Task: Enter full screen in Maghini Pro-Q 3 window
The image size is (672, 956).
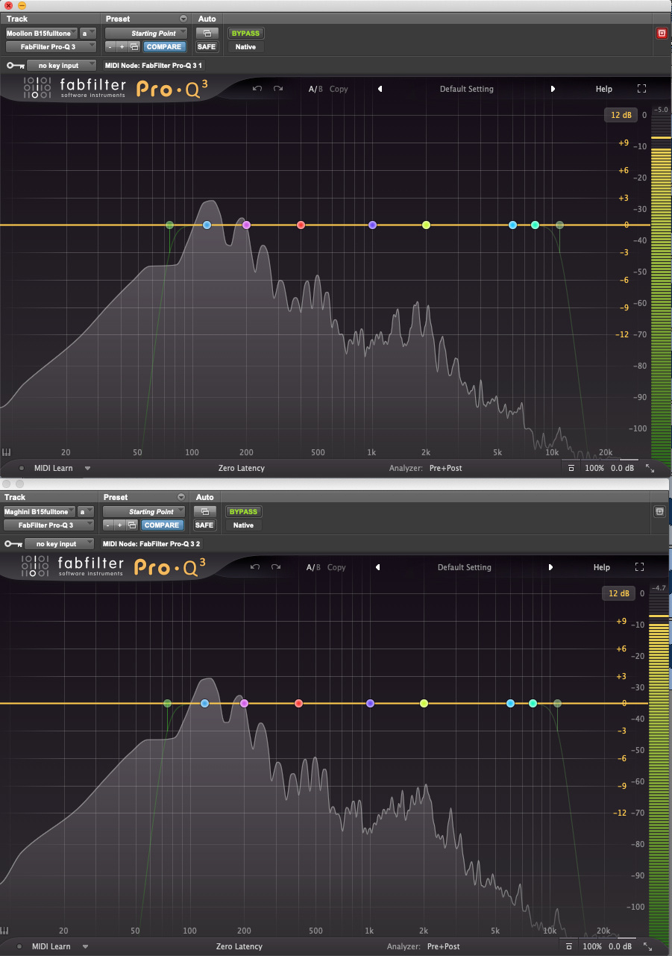Action: pos(639,567)
